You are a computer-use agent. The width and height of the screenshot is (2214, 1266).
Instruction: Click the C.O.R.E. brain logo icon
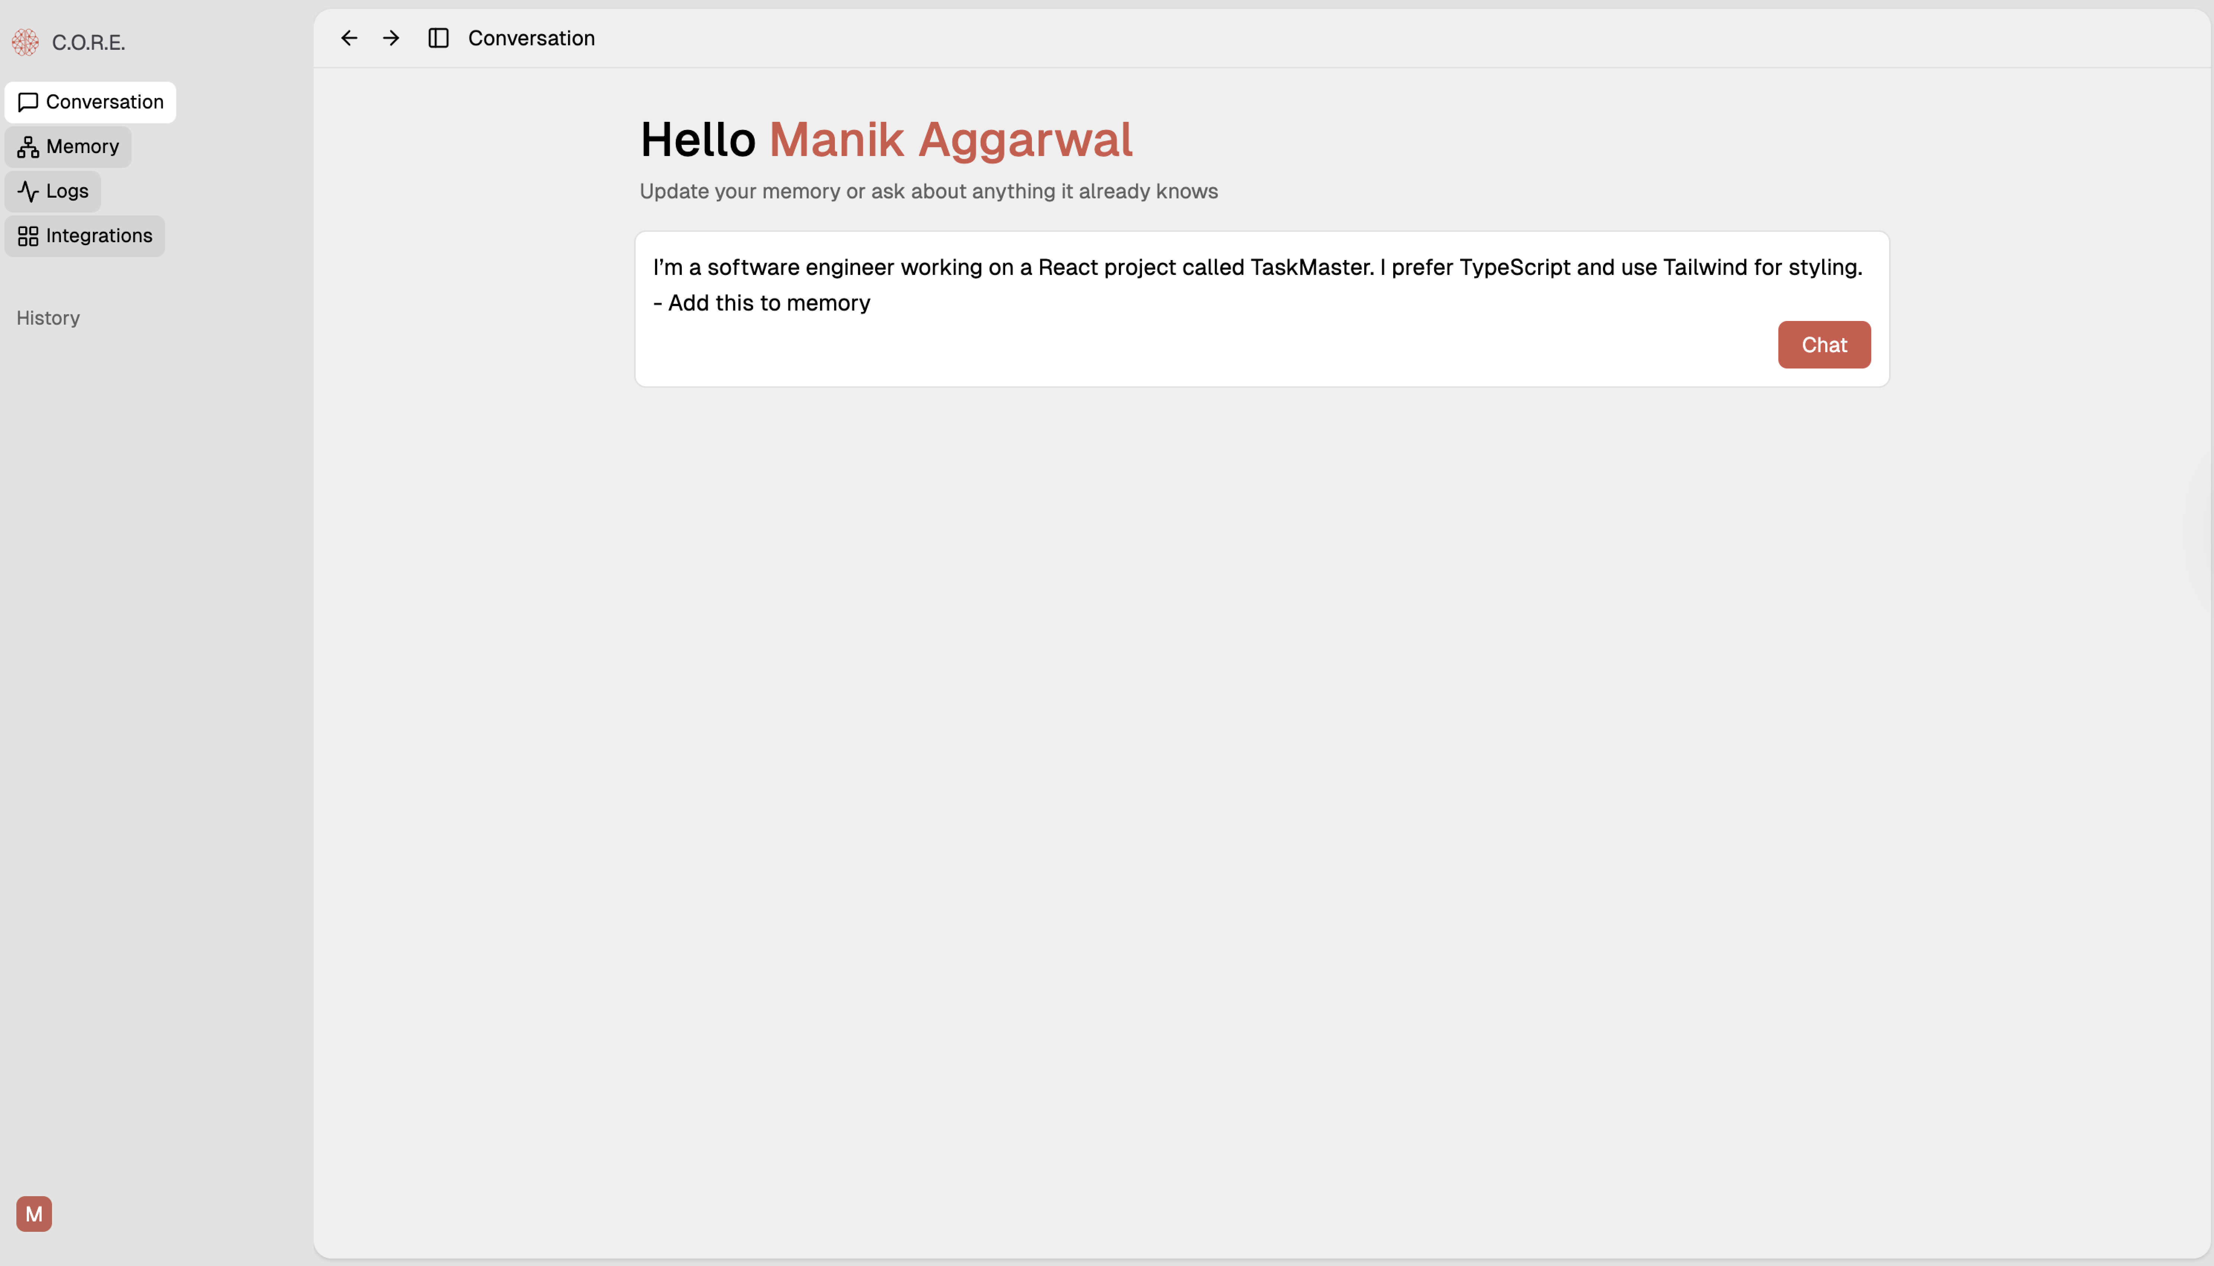(25, 42)
